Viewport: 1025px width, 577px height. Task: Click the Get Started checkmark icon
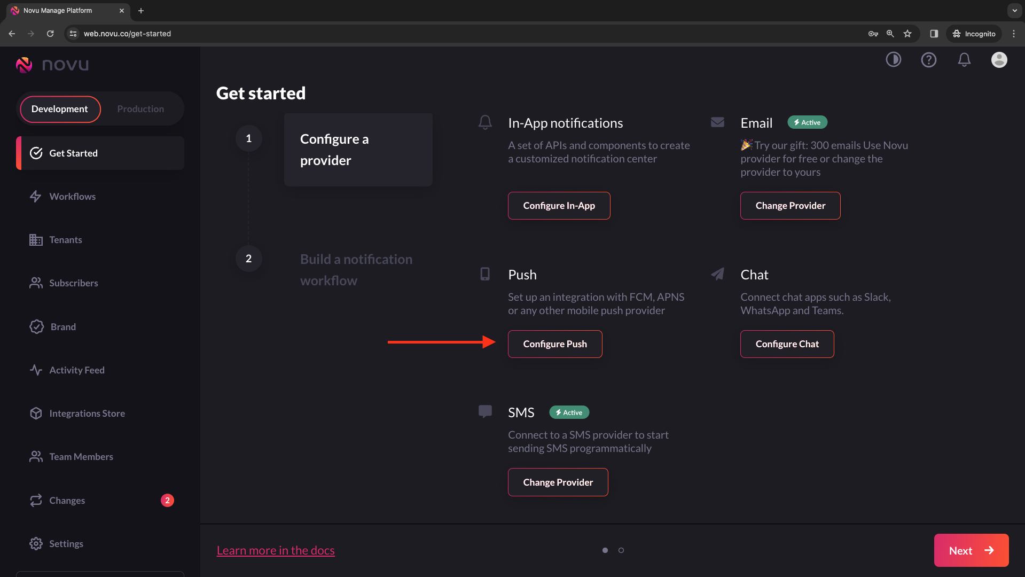[36, 153]
